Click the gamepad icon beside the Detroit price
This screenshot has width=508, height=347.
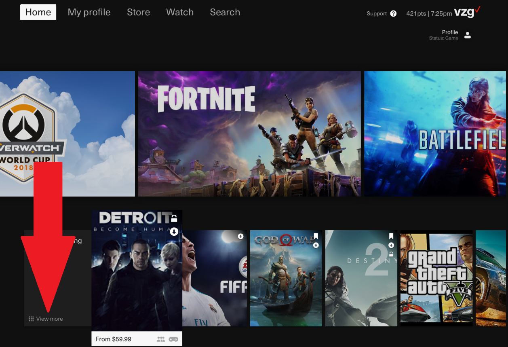173,339
